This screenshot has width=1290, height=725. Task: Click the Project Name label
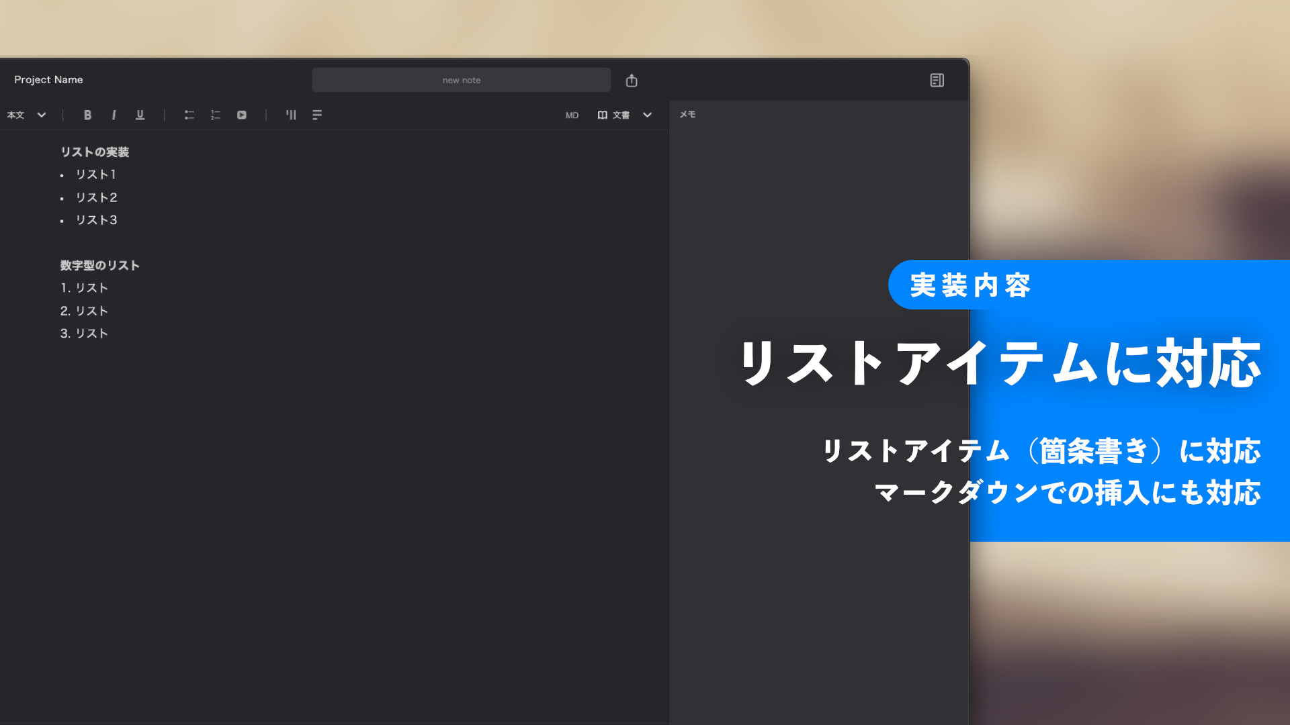pos(48,79)
